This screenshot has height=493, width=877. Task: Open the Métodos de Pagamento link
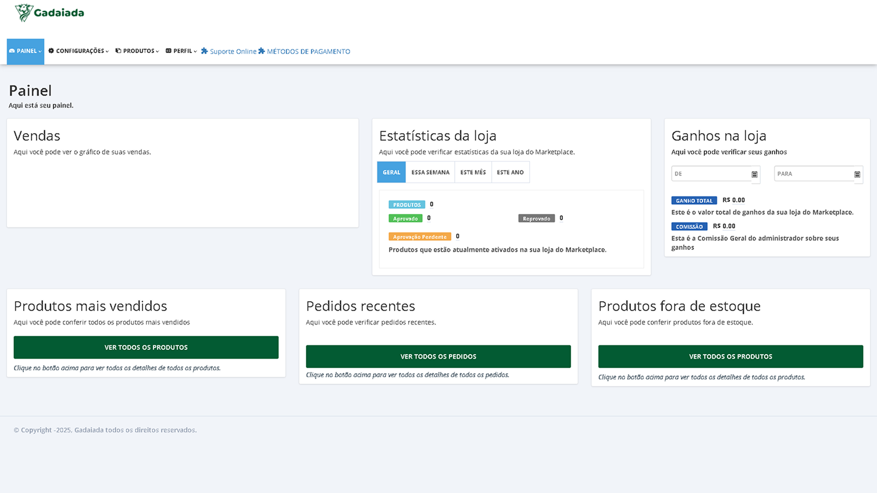click(308, 52)
